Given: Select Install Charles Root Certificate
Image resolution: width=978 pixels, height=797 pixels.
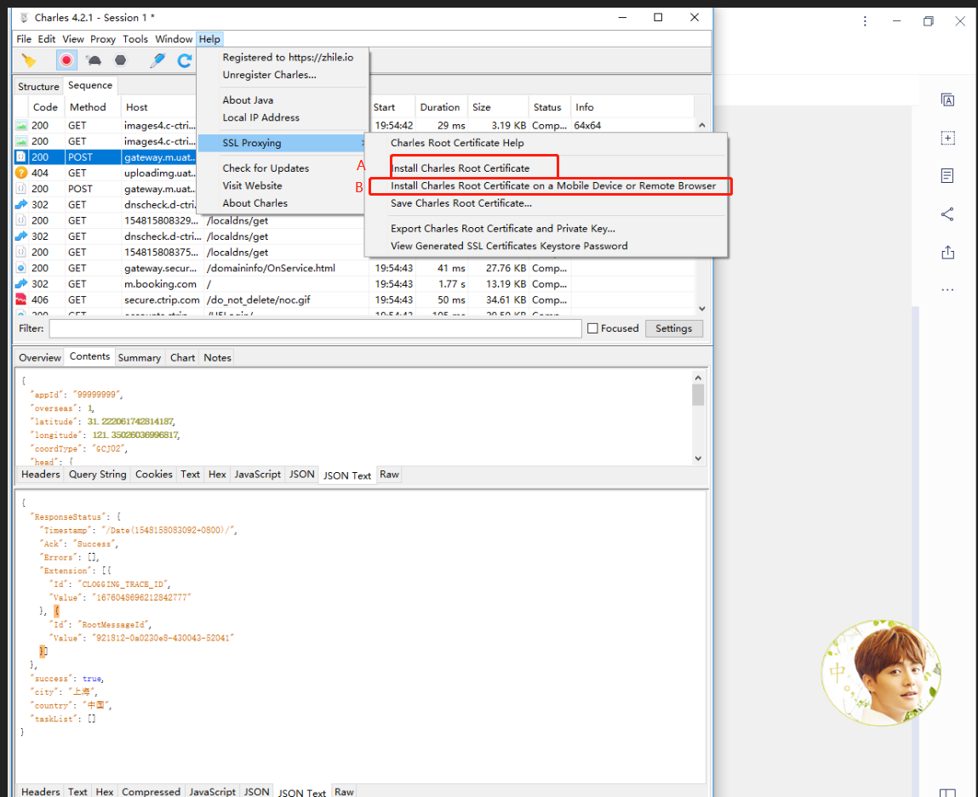Looking at the screenshot, I should click(x=461, y=168).
